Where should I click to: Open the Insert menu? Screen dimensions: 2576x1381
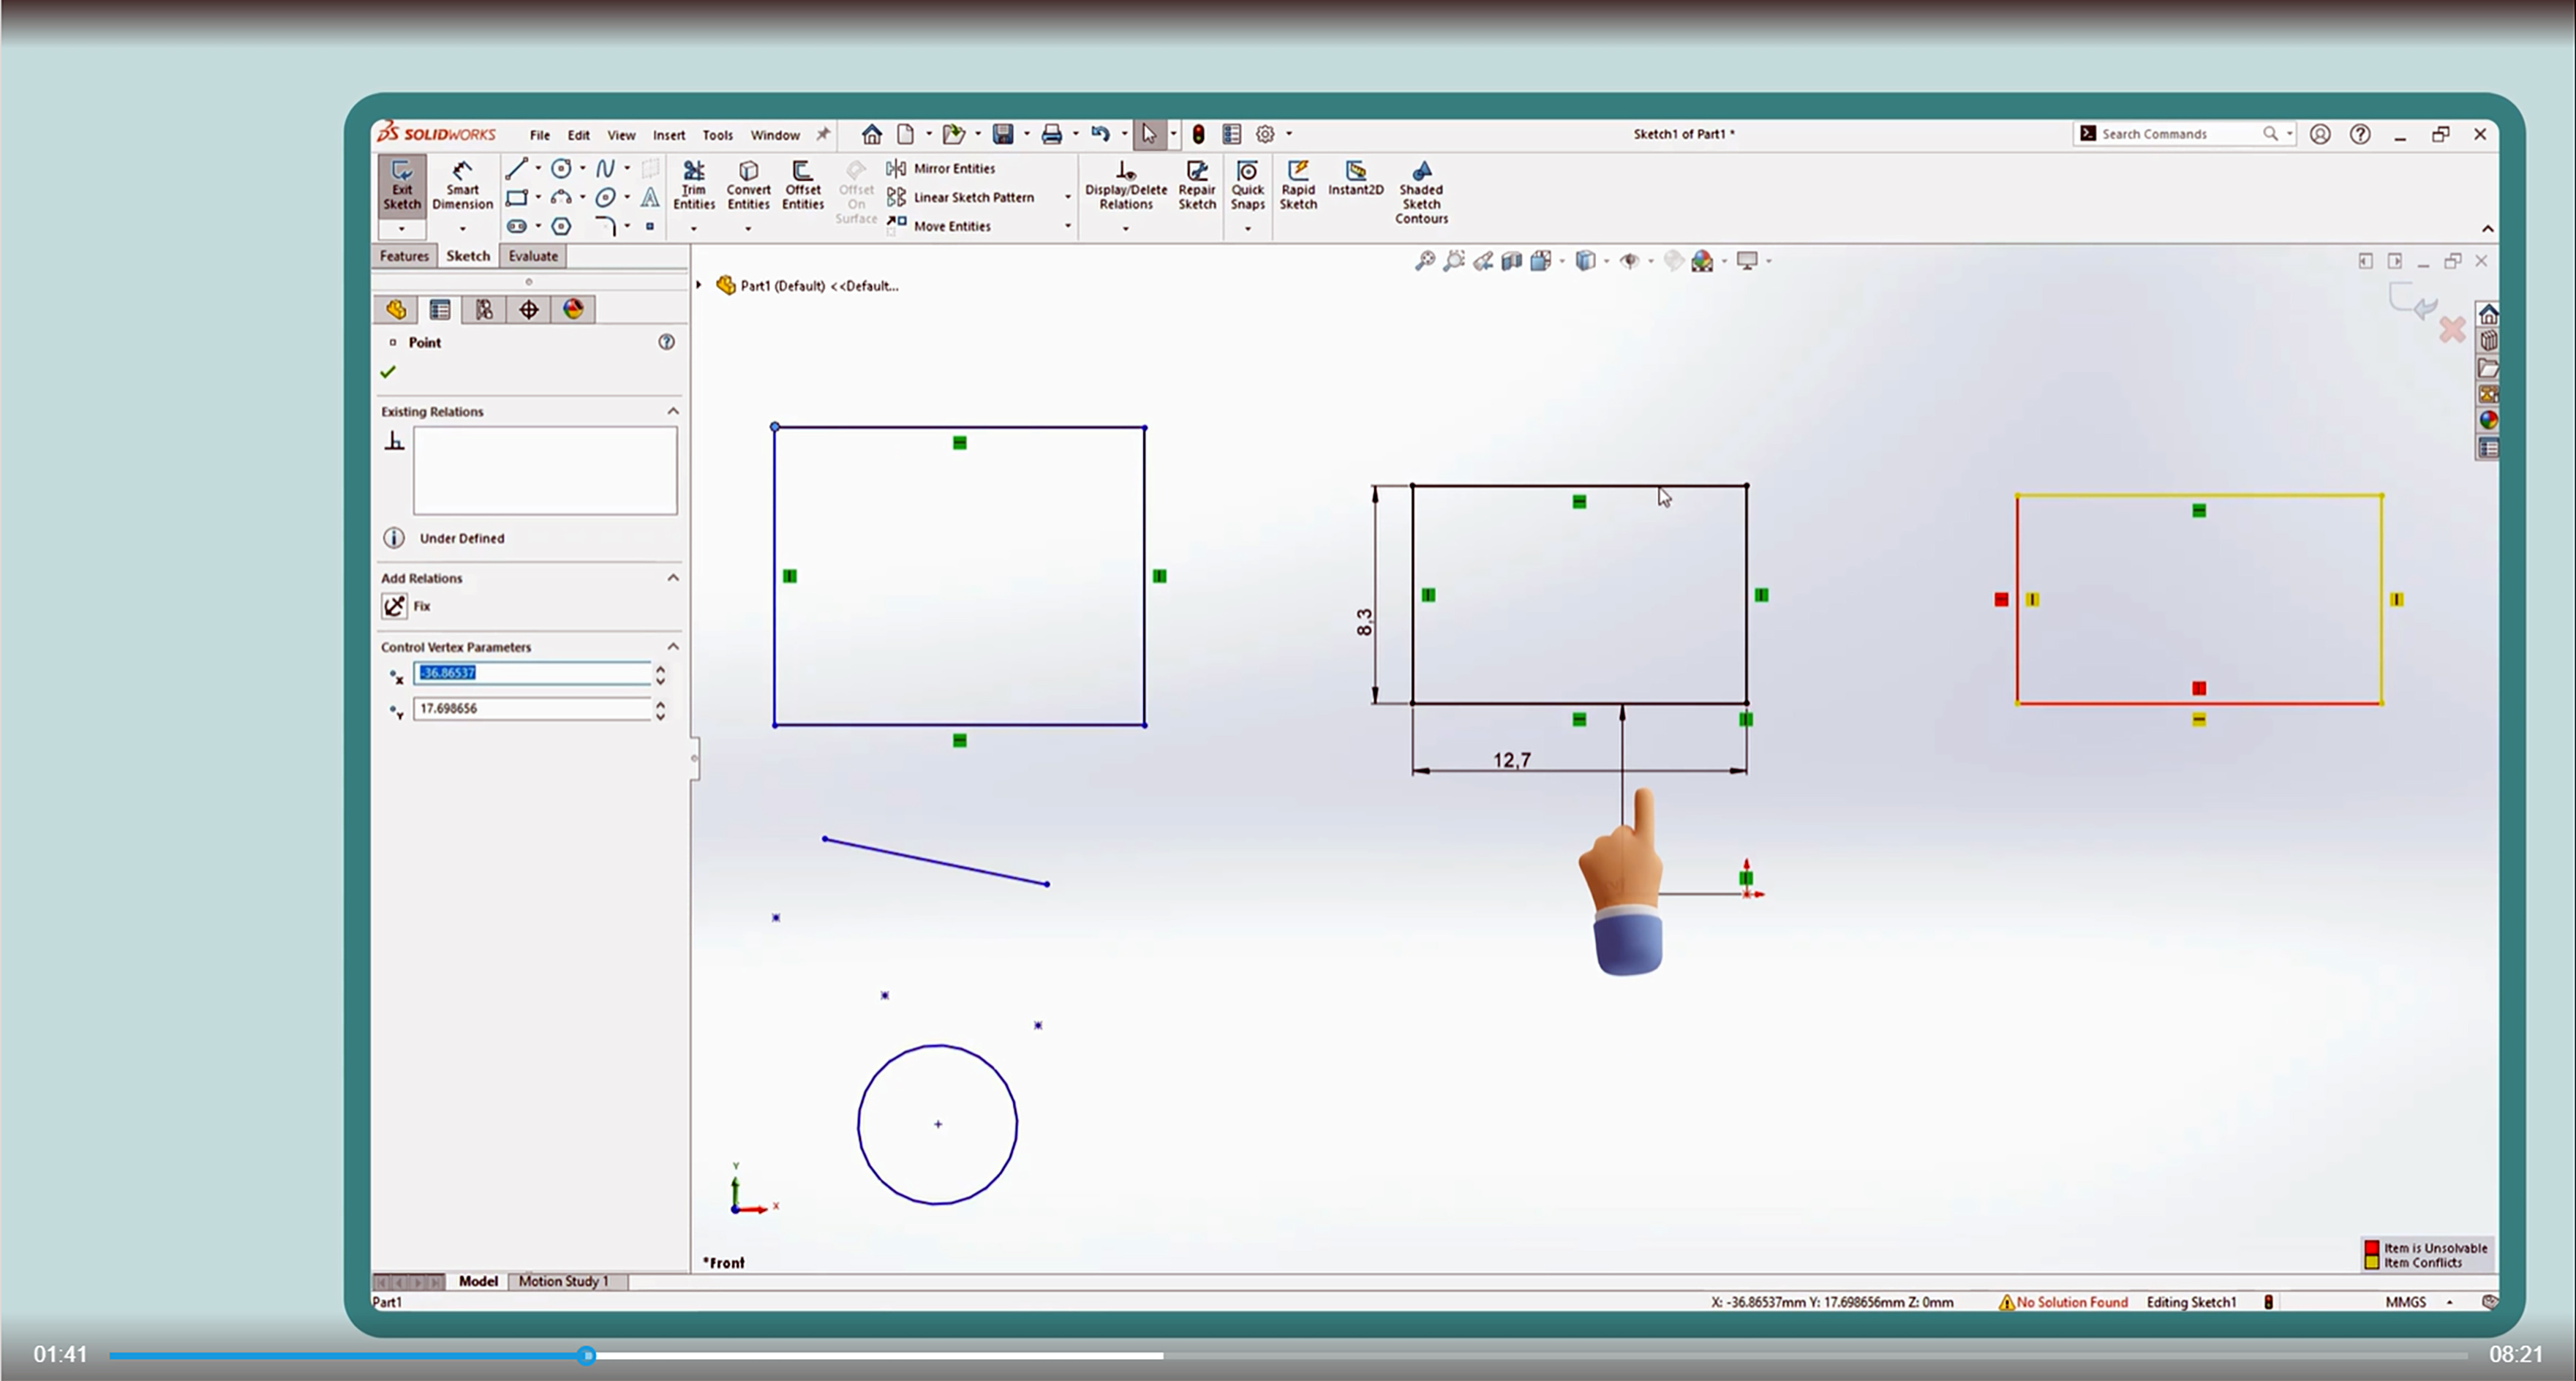[x=668, y=135]
